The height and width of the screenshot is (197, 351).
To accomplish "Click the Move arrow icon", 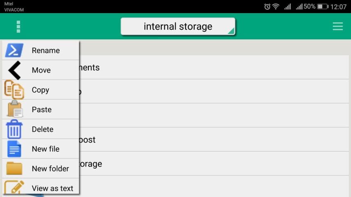I will point(14,70).
